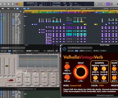Viewport: 118px width, 98px height.
Task: Click the 4/4 time signature display
Action: (65, 3)
